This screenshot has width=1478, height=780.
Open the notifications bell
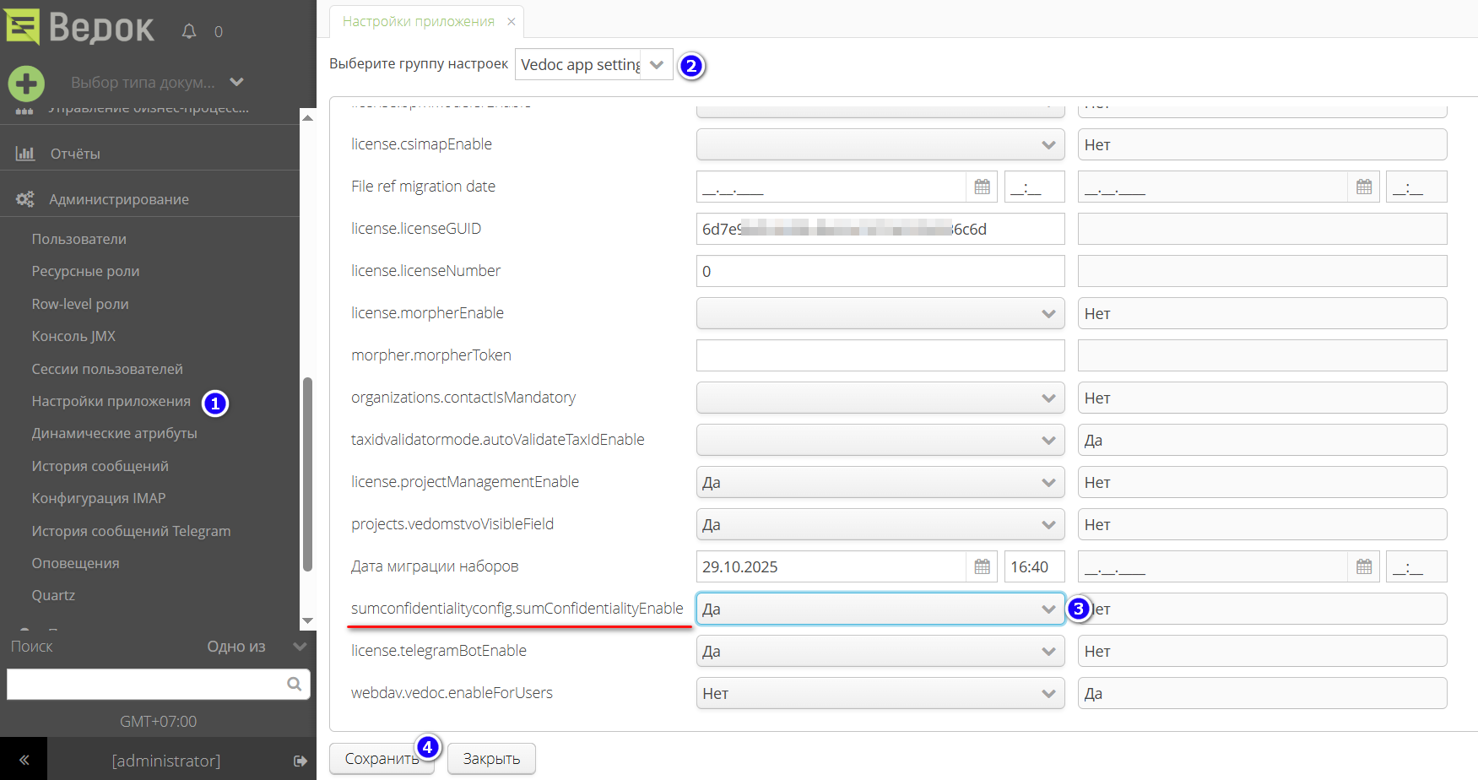[x=187, y=30]
